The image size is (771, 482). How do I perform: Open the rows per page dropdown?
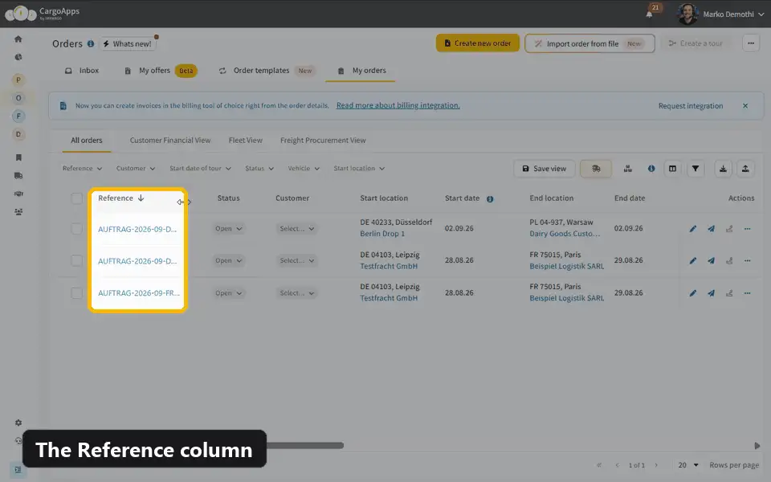688,465
